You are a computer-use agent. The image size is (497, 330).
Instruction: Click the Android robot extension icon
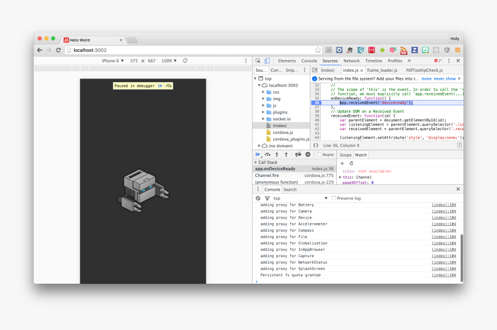[x=382, y=50]
